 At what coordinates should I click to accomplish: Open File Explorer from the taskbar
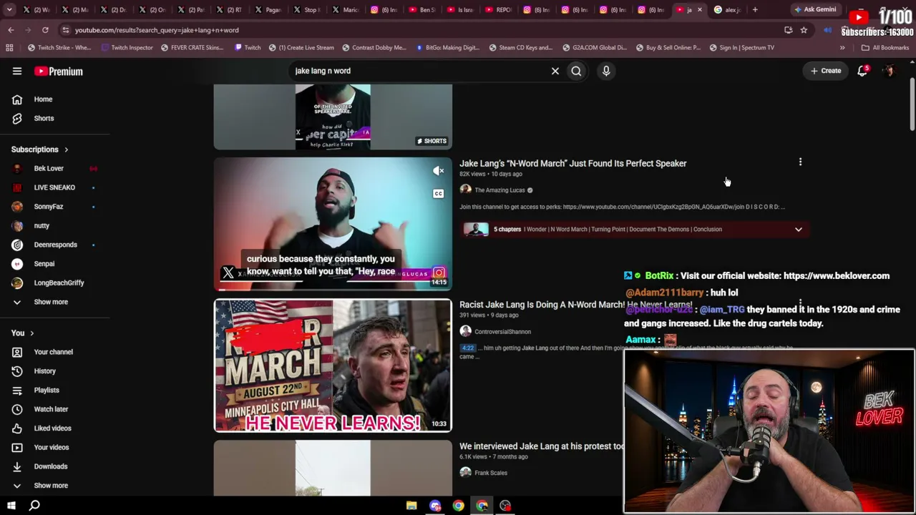point(411,506)
